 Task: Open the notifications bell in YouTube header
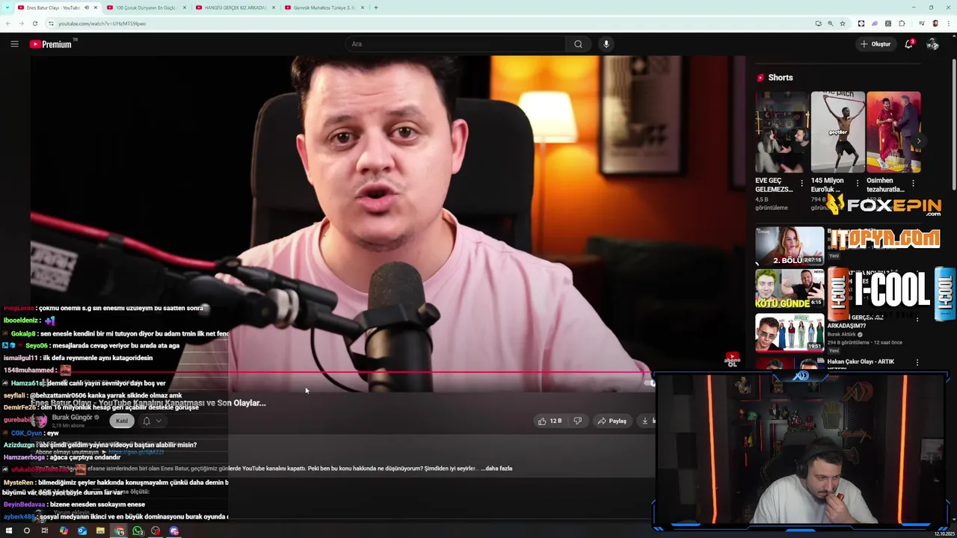pyautogui.click(x=908, y=44)
